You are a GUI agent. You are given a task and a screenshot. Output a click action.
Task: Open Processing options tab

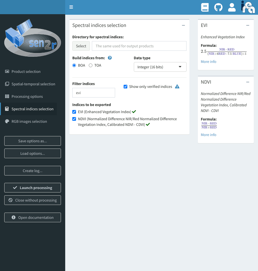coord(29,96)
